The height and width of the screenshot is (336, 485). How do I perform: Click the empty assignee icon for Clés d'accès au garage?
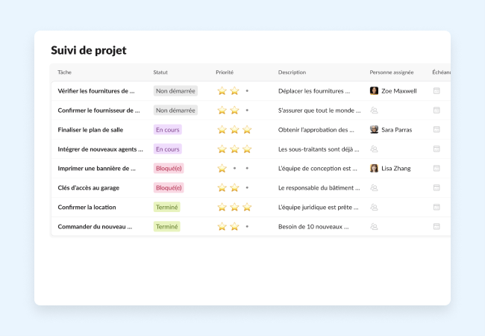(x=374, y=188)
